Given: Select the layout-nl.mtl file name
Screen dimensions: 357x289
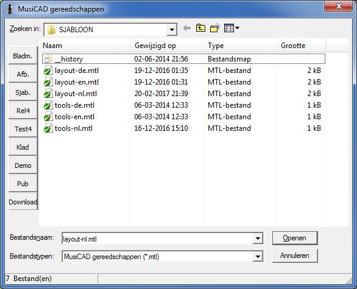Looking at the screenshot, I should [x=76, y=94].
